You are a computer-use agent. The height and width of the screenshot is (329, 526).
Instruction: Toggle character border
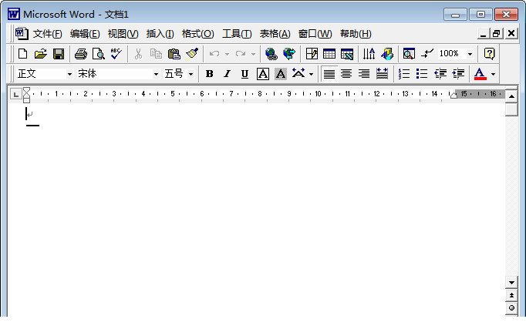[263, 74]
